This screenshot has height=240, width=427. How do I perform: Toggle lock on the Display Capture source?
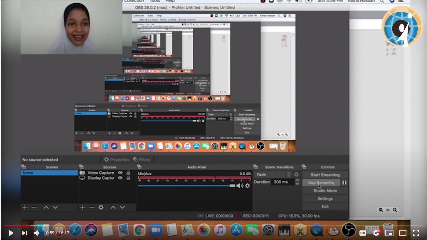(128, 178)
